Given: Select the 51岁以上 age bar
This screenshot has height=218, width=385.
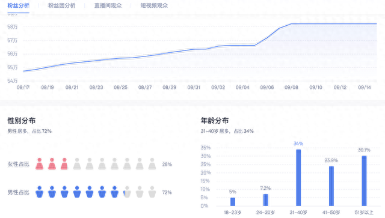Looking at the screenshot, I should pyautogui.click(x=364, y=181).
